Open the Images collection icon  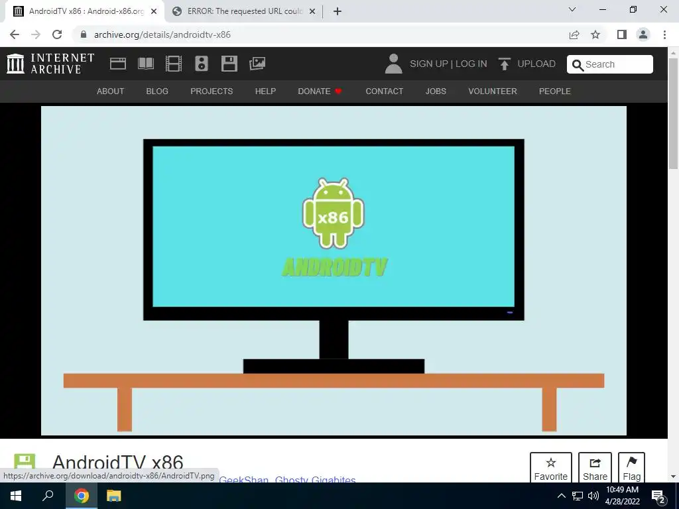(257, 64)
